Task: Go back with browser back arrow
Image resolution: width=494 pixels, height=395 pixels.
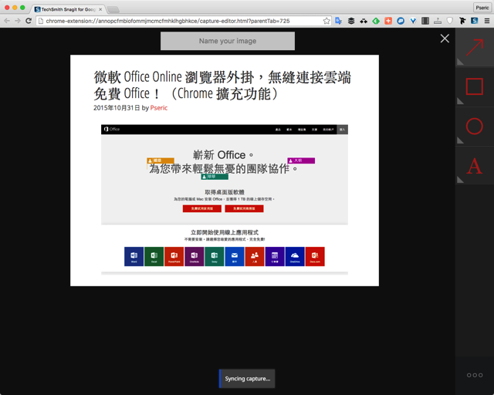Action: (x=7, y=21)
